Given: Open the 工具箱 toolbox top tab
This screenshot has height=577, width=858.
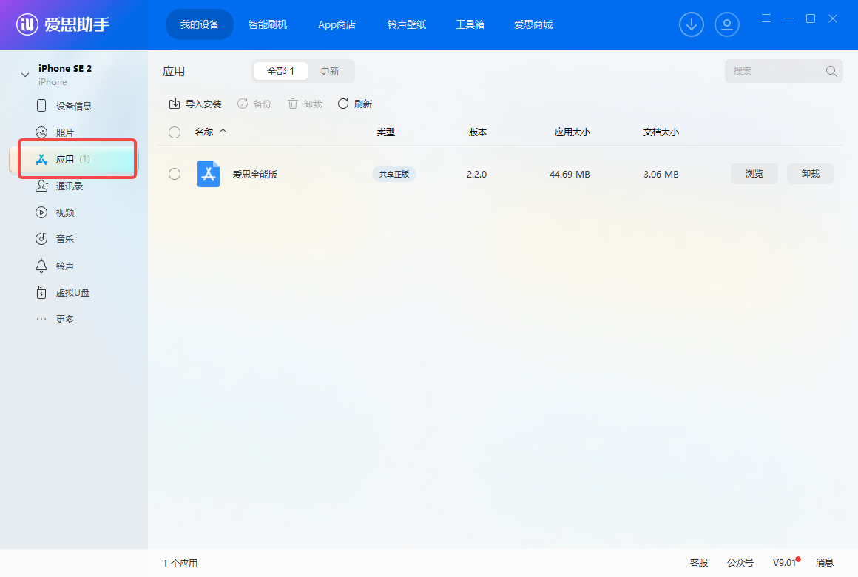Looking at the screenshot, I should pyautogui.click(x=470, y=24).
